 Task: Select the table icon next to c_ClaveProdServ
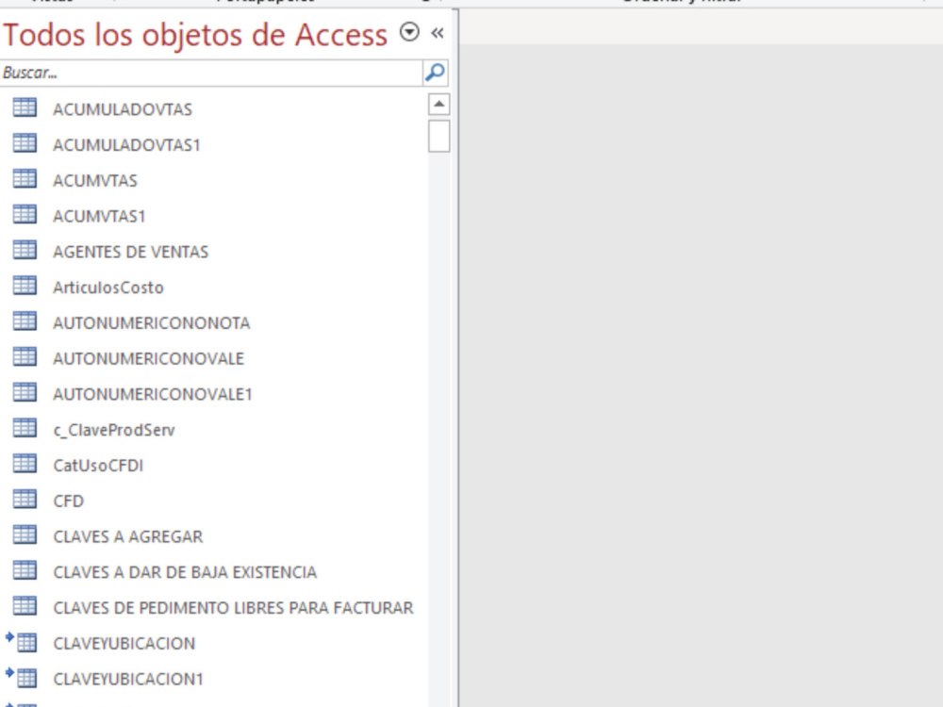[25, 428]
